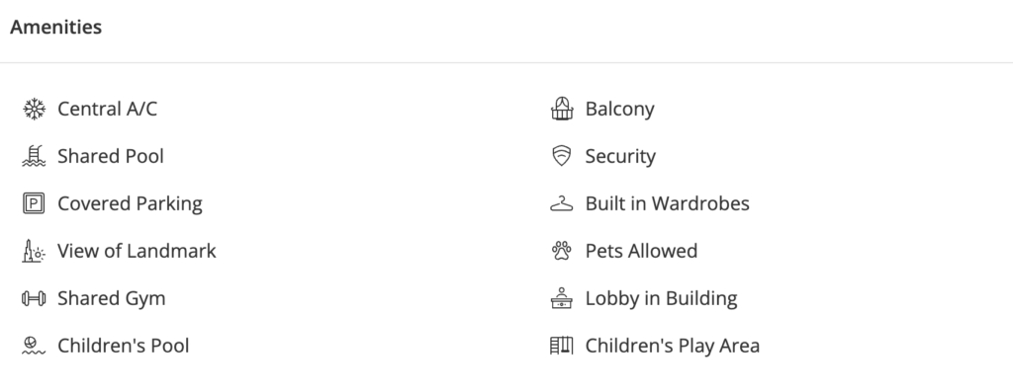Click the Central A/C label
The image size is (1013, 392).
tap(107, 109)
